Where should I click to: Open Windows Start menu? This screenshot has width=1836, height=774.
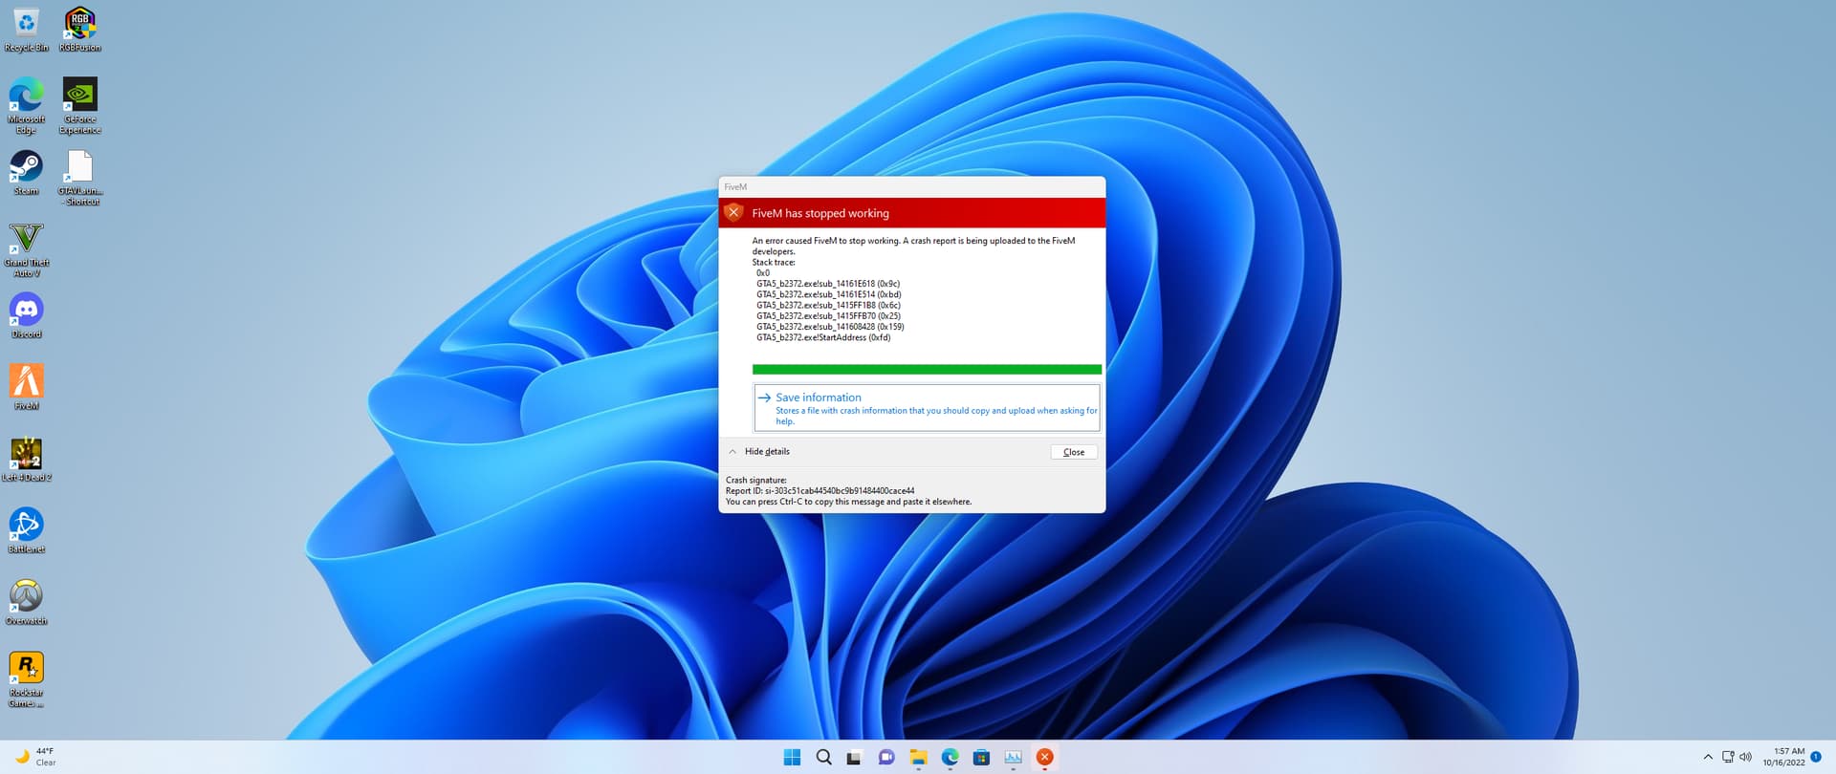(x=792, y=757)
